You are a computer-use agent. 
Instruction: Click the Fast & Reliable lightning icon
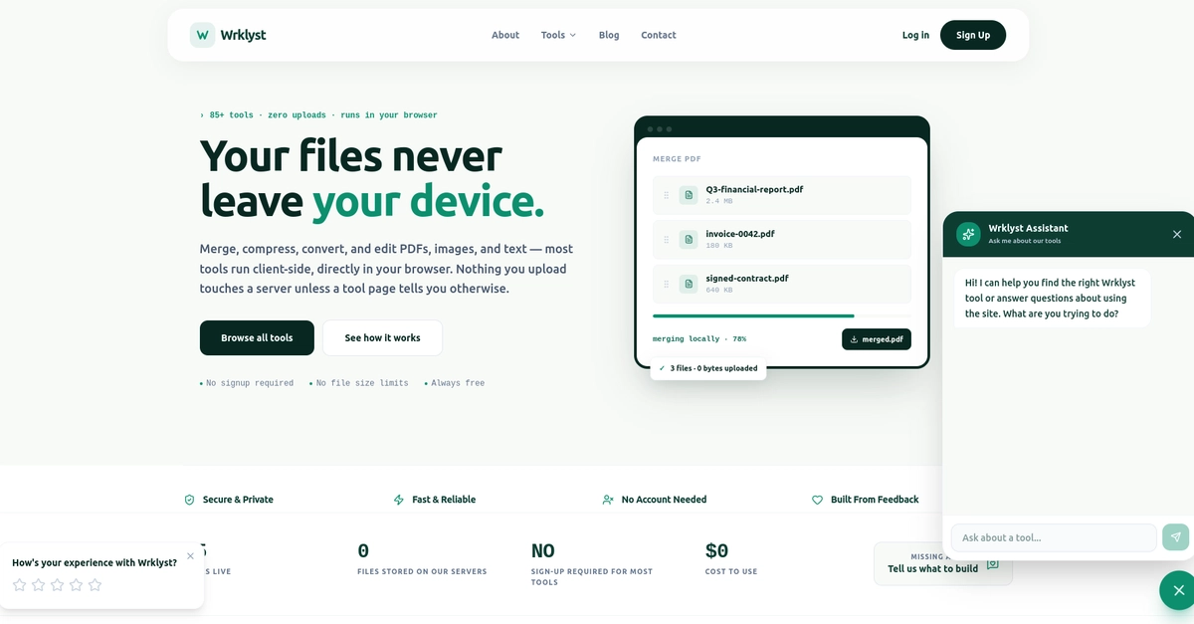coord(399,500)
